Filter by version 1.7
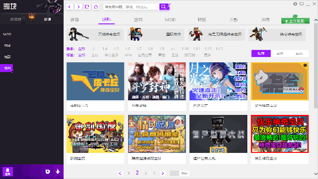This screenshot has height=179, width=318. point(139,49)
